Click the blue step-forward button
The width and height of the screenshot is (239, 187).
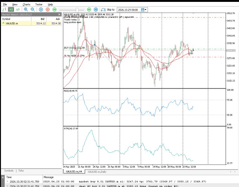click(96, 9)
